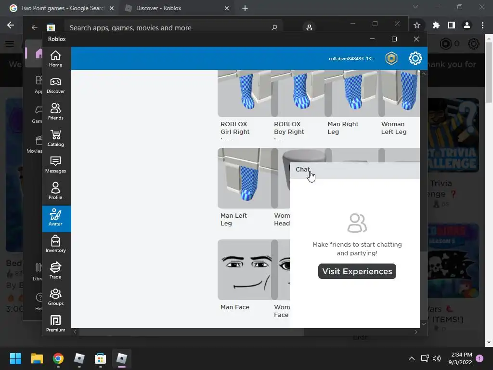
Task: Click the Roblox window scroll-up arrow
Action: (424, 74)
